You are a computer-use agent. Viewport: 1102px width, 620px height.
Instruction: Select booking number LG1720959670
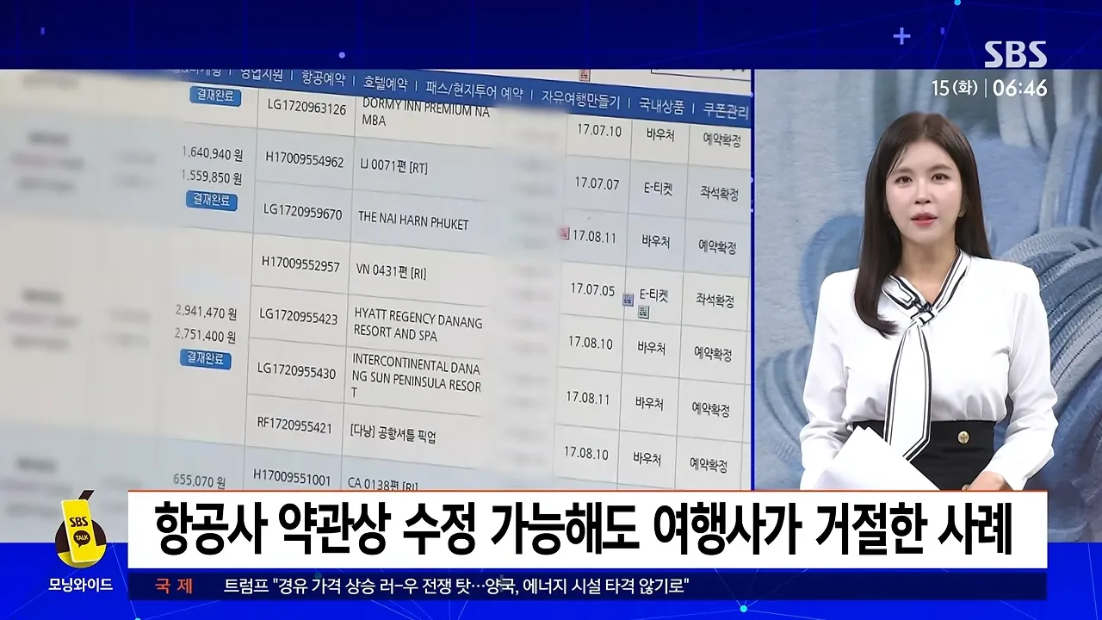302,214
